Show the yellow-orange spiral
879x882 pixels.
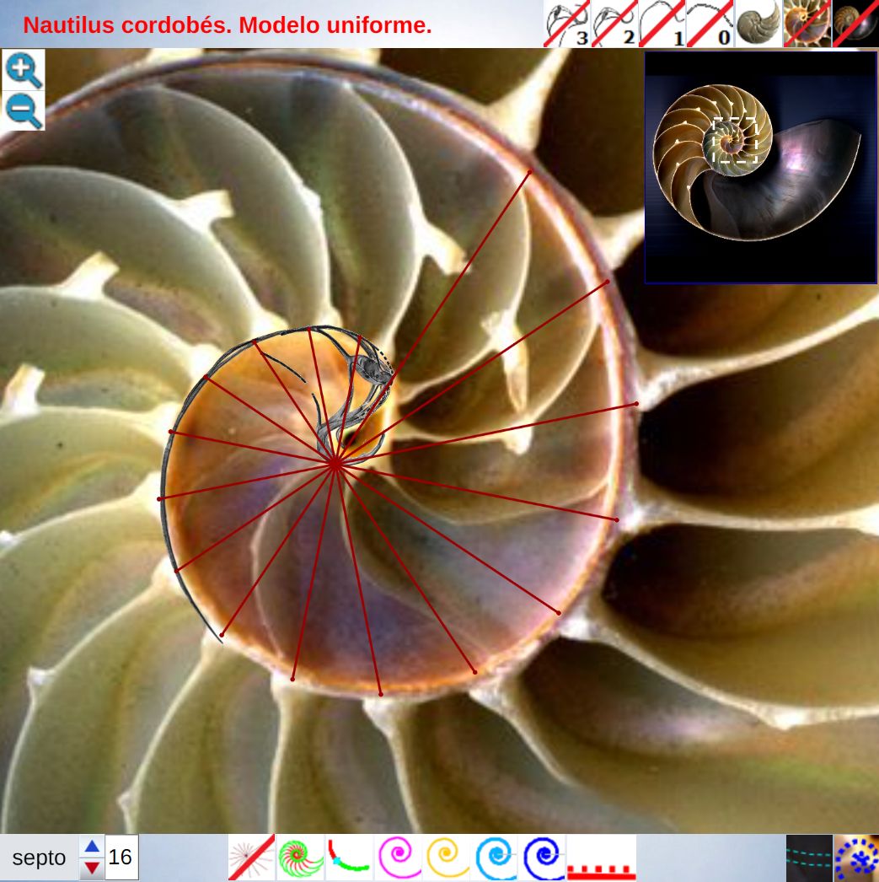(448, 858)
